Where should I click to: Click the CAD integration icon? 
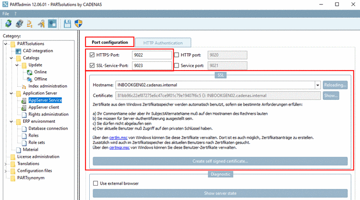click(x=18, y=51)
